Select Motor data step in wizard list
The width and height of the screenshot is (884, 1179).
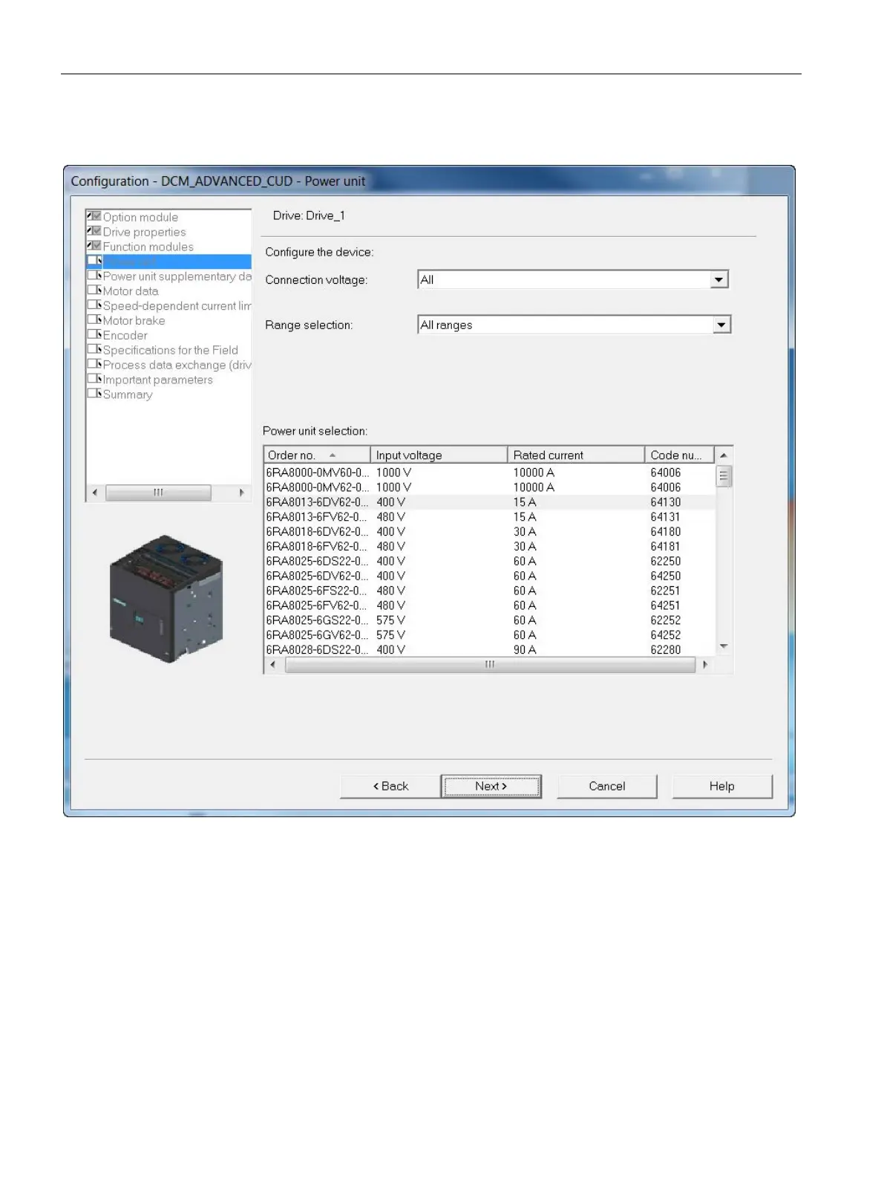[130, 291]
